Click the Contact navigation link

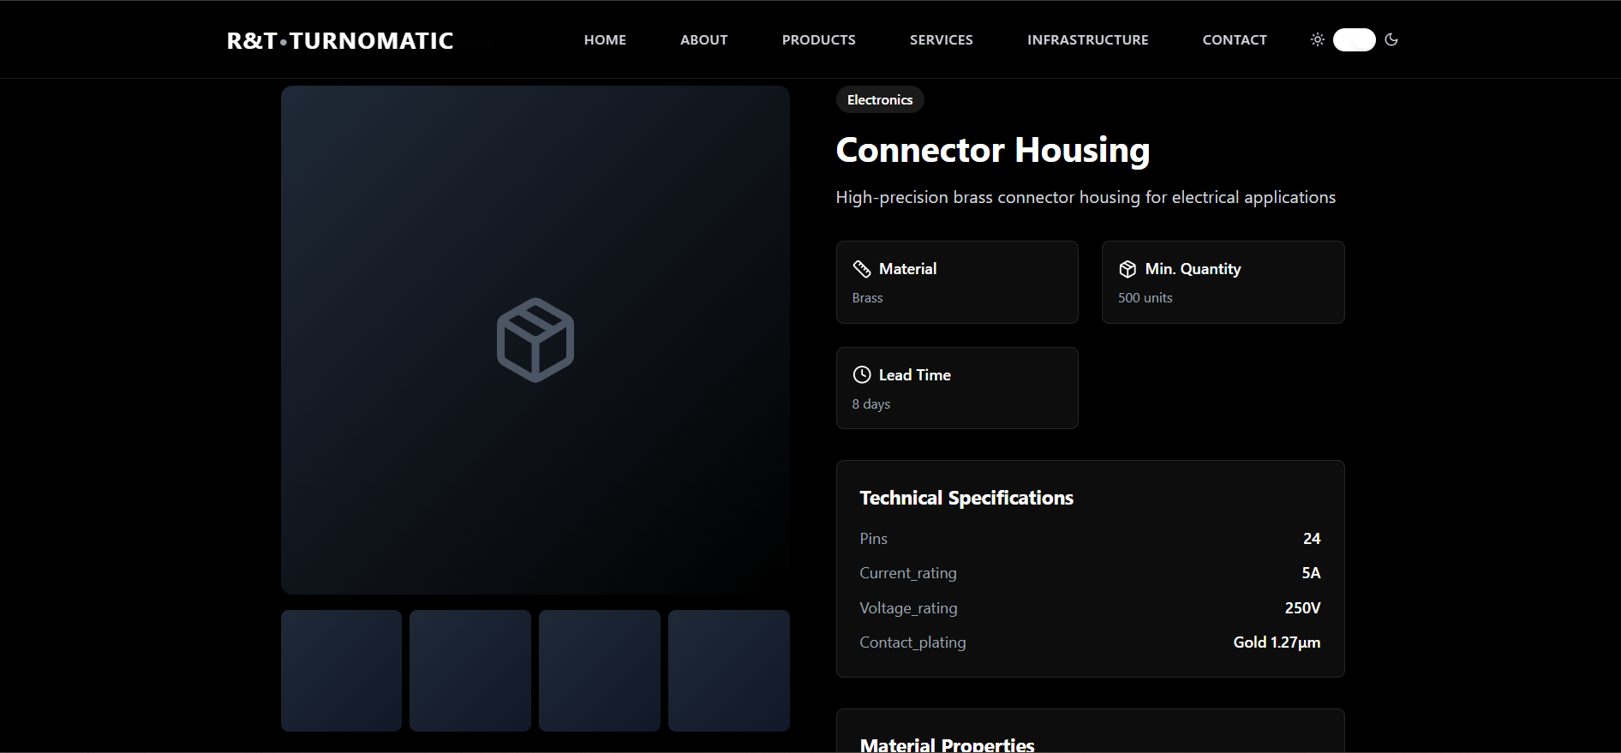(1234, 40)
